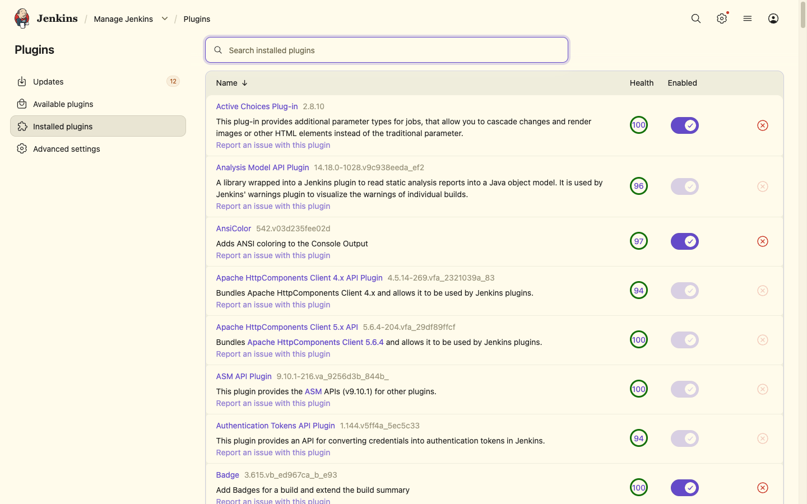This screenshot has width=807, height=504.
Task: Open the Updates section
Action: pyautogui.click(x=98, y=82)
